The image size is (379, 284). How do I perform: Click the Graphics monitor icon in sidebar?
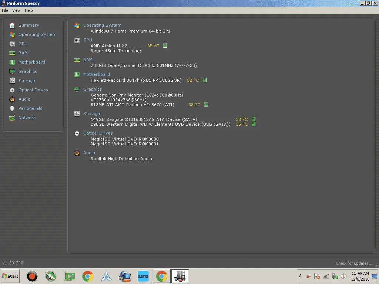coord(12,71)
